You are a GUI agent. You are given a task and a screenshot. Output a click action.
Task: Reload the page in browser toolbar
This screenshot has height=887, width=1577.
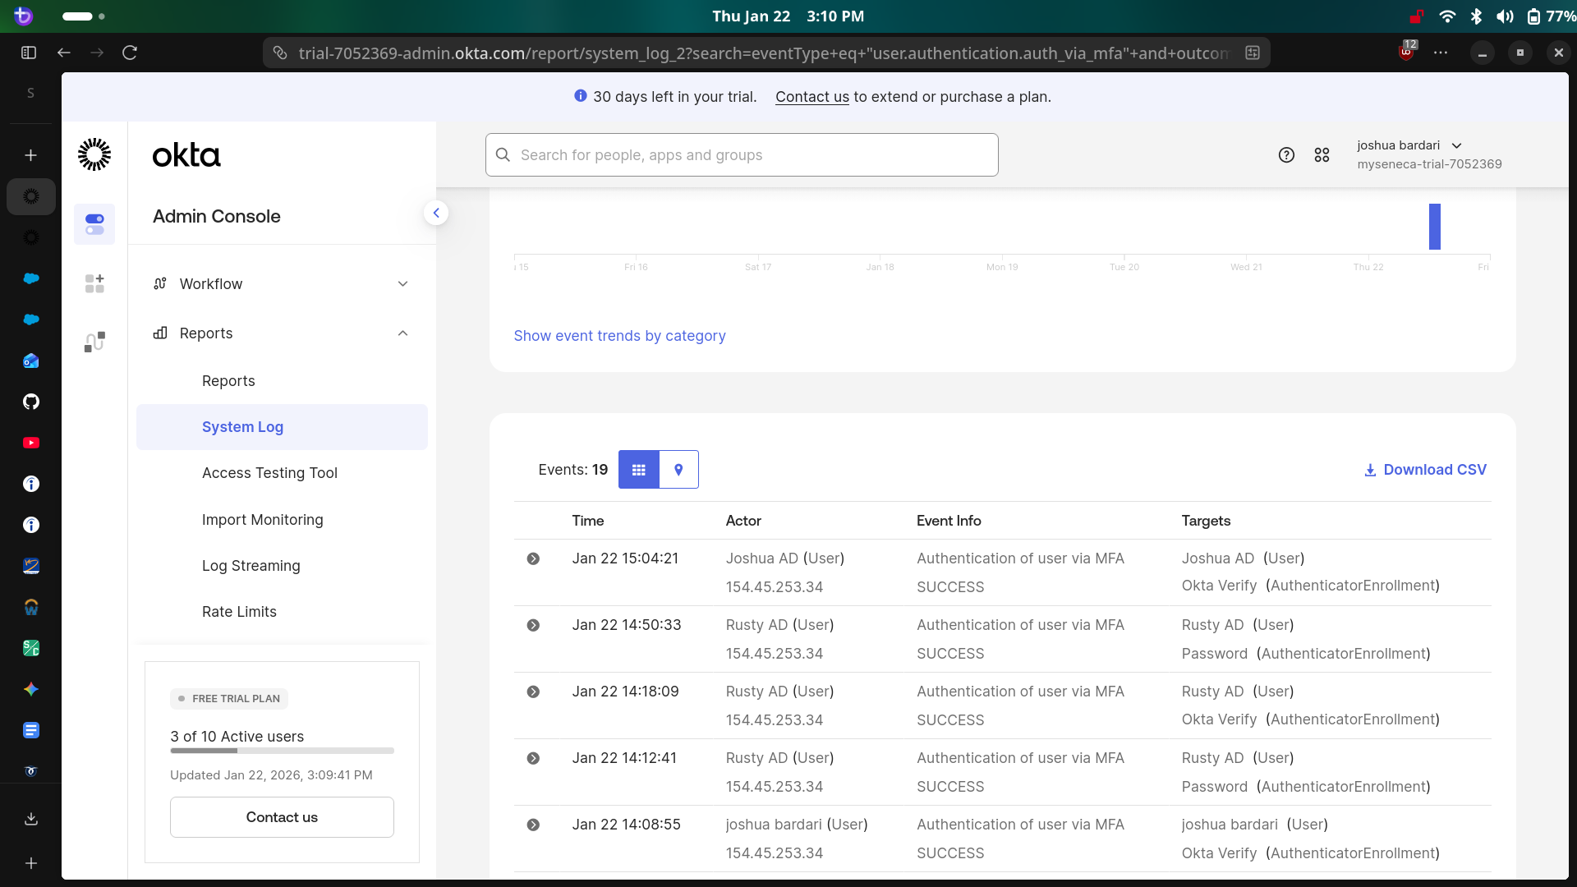click(130, 53)
